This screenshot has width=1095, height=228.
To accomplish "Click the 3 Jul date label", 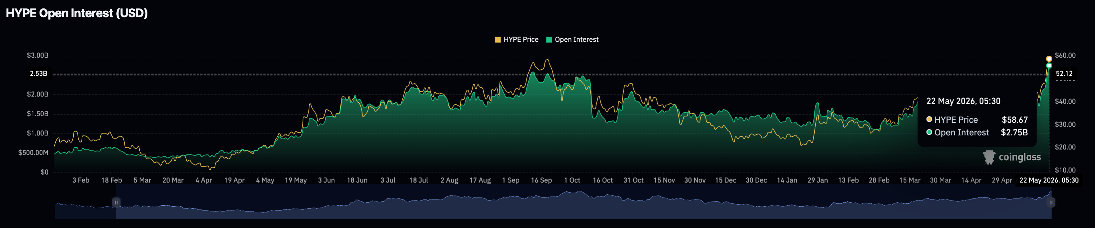I will (388, 180).
